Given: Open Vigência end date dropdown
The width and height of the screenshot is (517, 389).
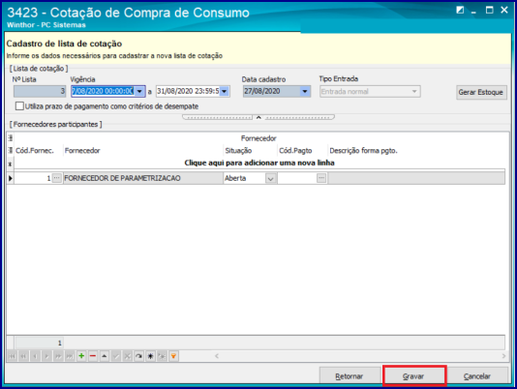Looking at the screenshot, I should pyautogui.click(x=225, y=91).
